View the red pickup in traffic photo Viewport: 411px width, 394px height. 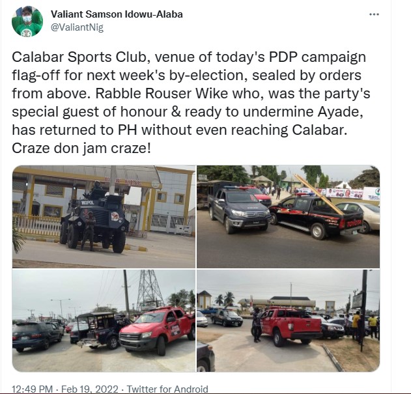coord(104,320)
